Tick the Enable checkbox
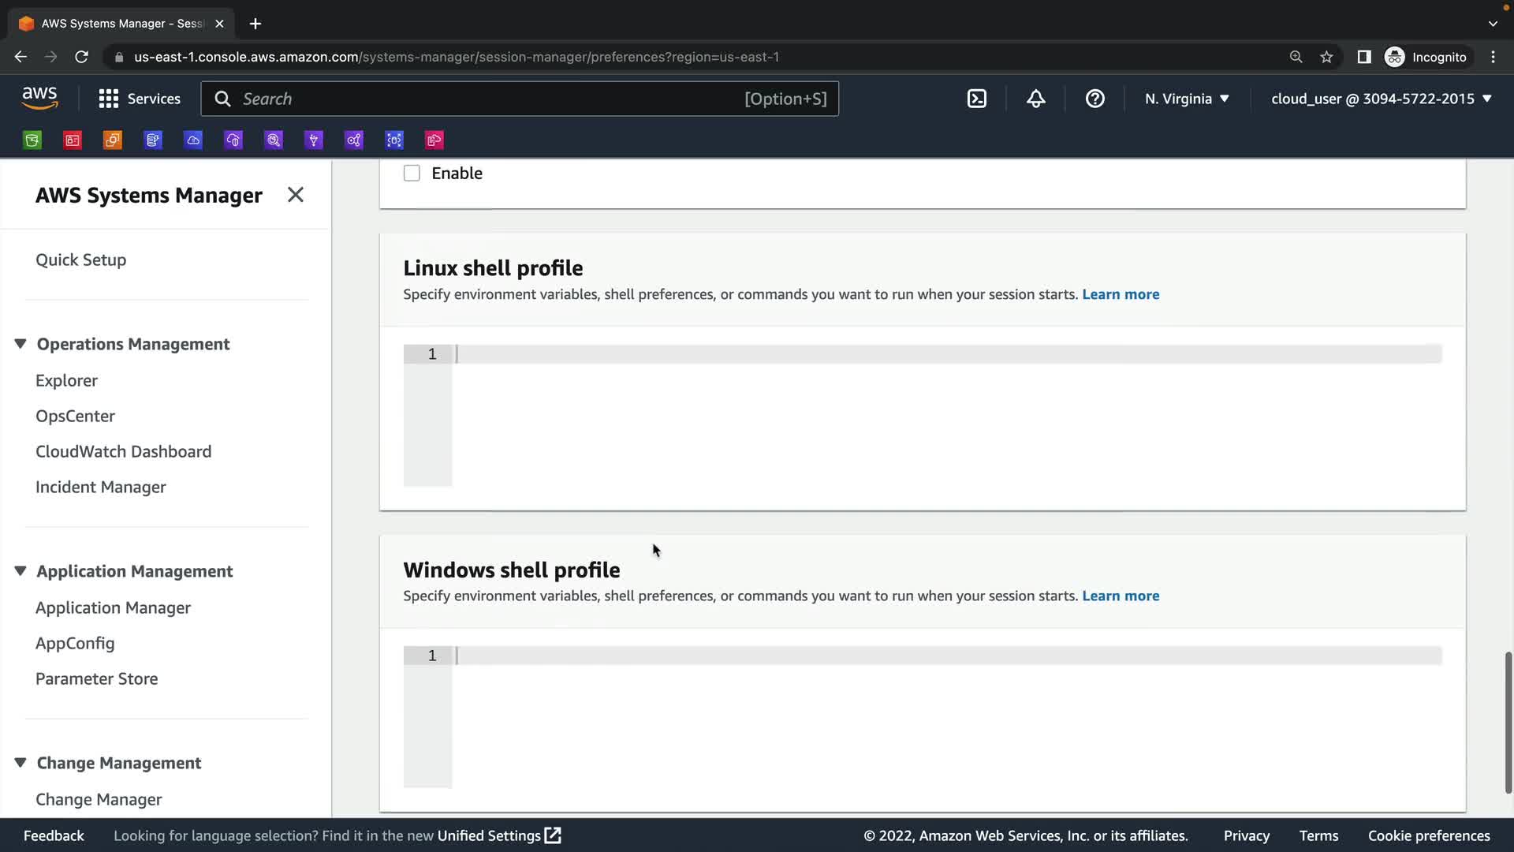The image size is (1514, 852). coord(412,174)
